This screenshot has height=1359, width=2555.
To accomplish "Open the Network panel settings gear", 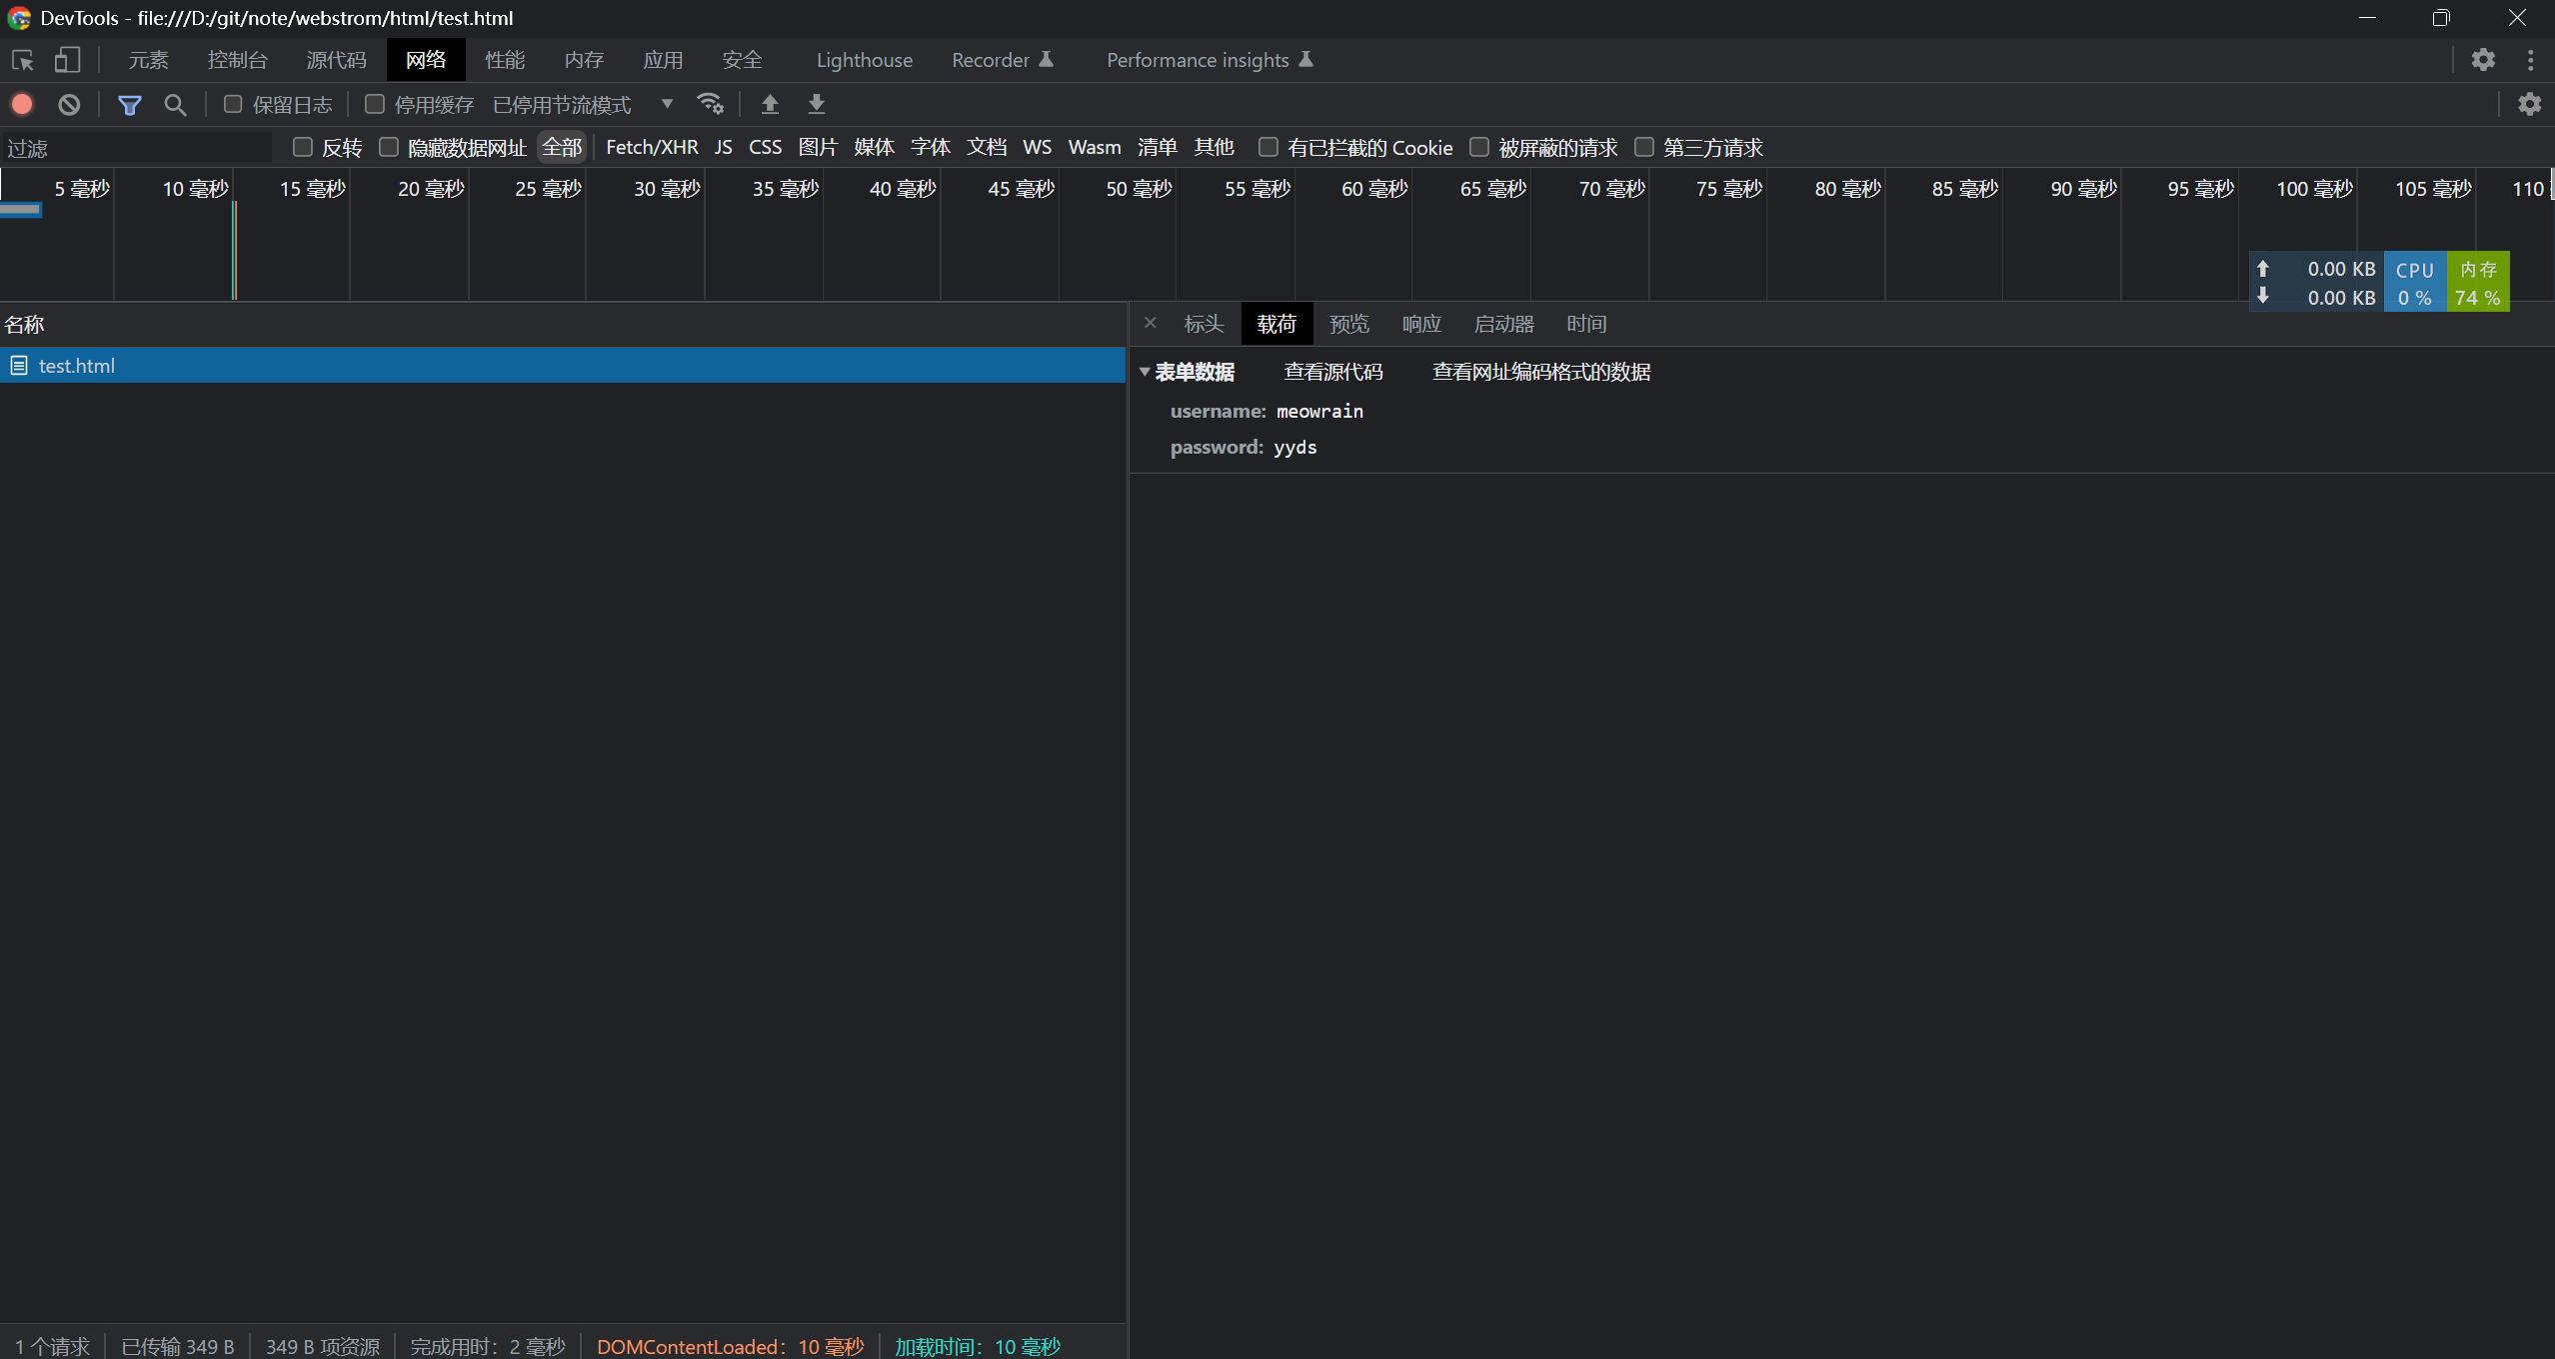I will (2529, 104).
